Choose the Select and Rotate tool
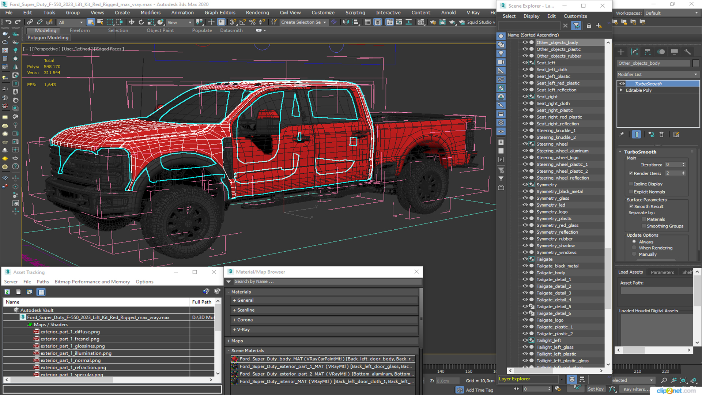The width and height of the screenshot is (702, 395). click(x=141, y=22)
